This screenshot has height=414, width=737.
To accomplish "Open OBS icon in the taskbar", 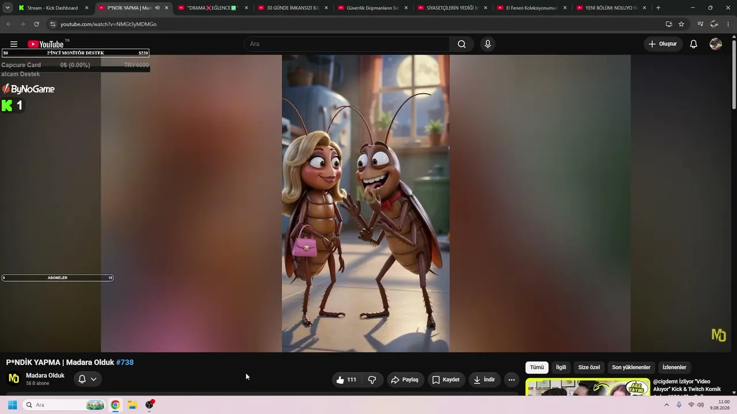I will coord(150,405).
